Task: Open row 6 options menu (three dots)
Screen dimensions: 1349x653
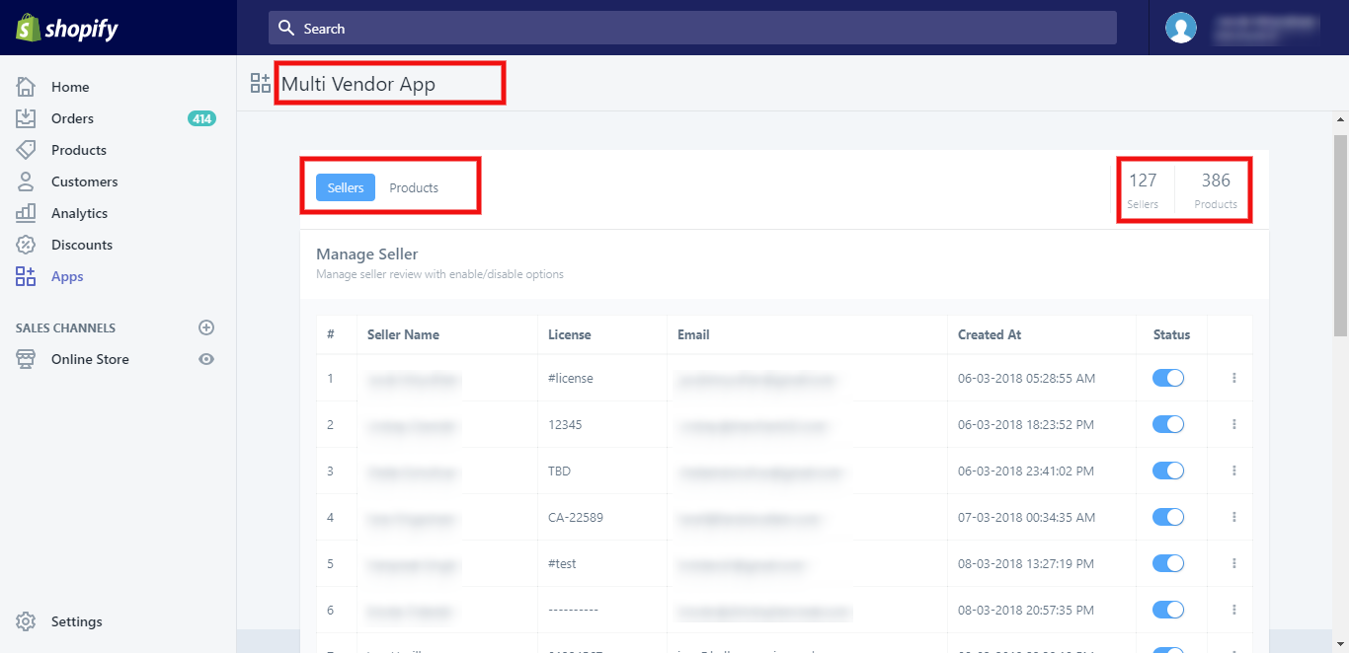Action: 1234,610
